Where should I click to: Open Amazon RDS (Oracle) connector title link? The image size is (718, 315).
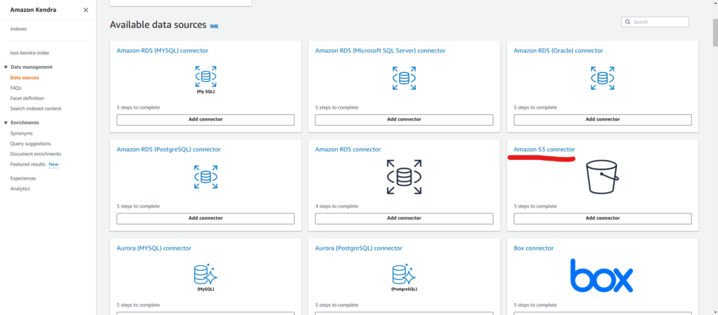click(x=558, y=51)
